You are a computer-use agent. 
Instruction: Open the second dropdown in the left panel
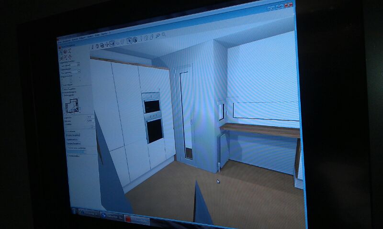click(79, 71)
